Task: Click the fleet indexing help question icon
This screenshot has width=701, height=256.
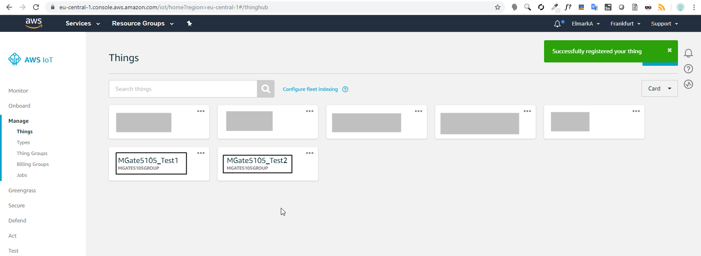Action: click(345, 89)
